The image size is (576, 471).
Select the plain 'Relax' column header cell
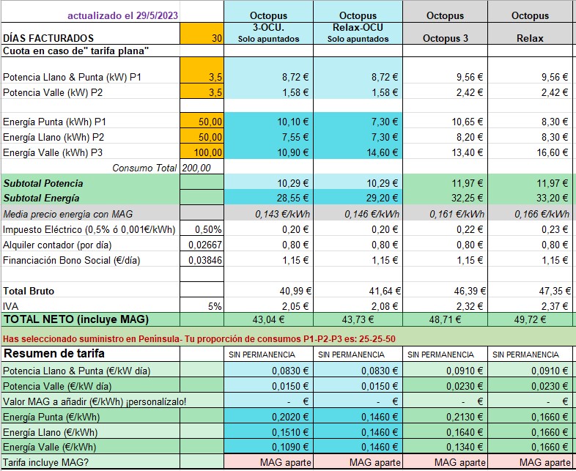530,34
